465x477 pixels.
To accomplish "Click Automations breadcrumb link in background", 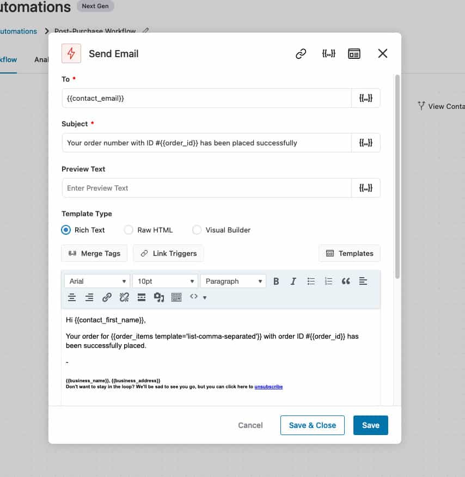I will click(19, 31).
